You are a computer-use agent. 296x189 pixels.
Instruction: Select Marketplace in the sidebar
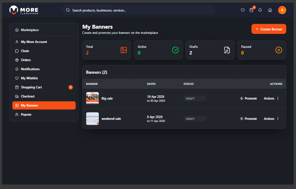click(30, 30)
